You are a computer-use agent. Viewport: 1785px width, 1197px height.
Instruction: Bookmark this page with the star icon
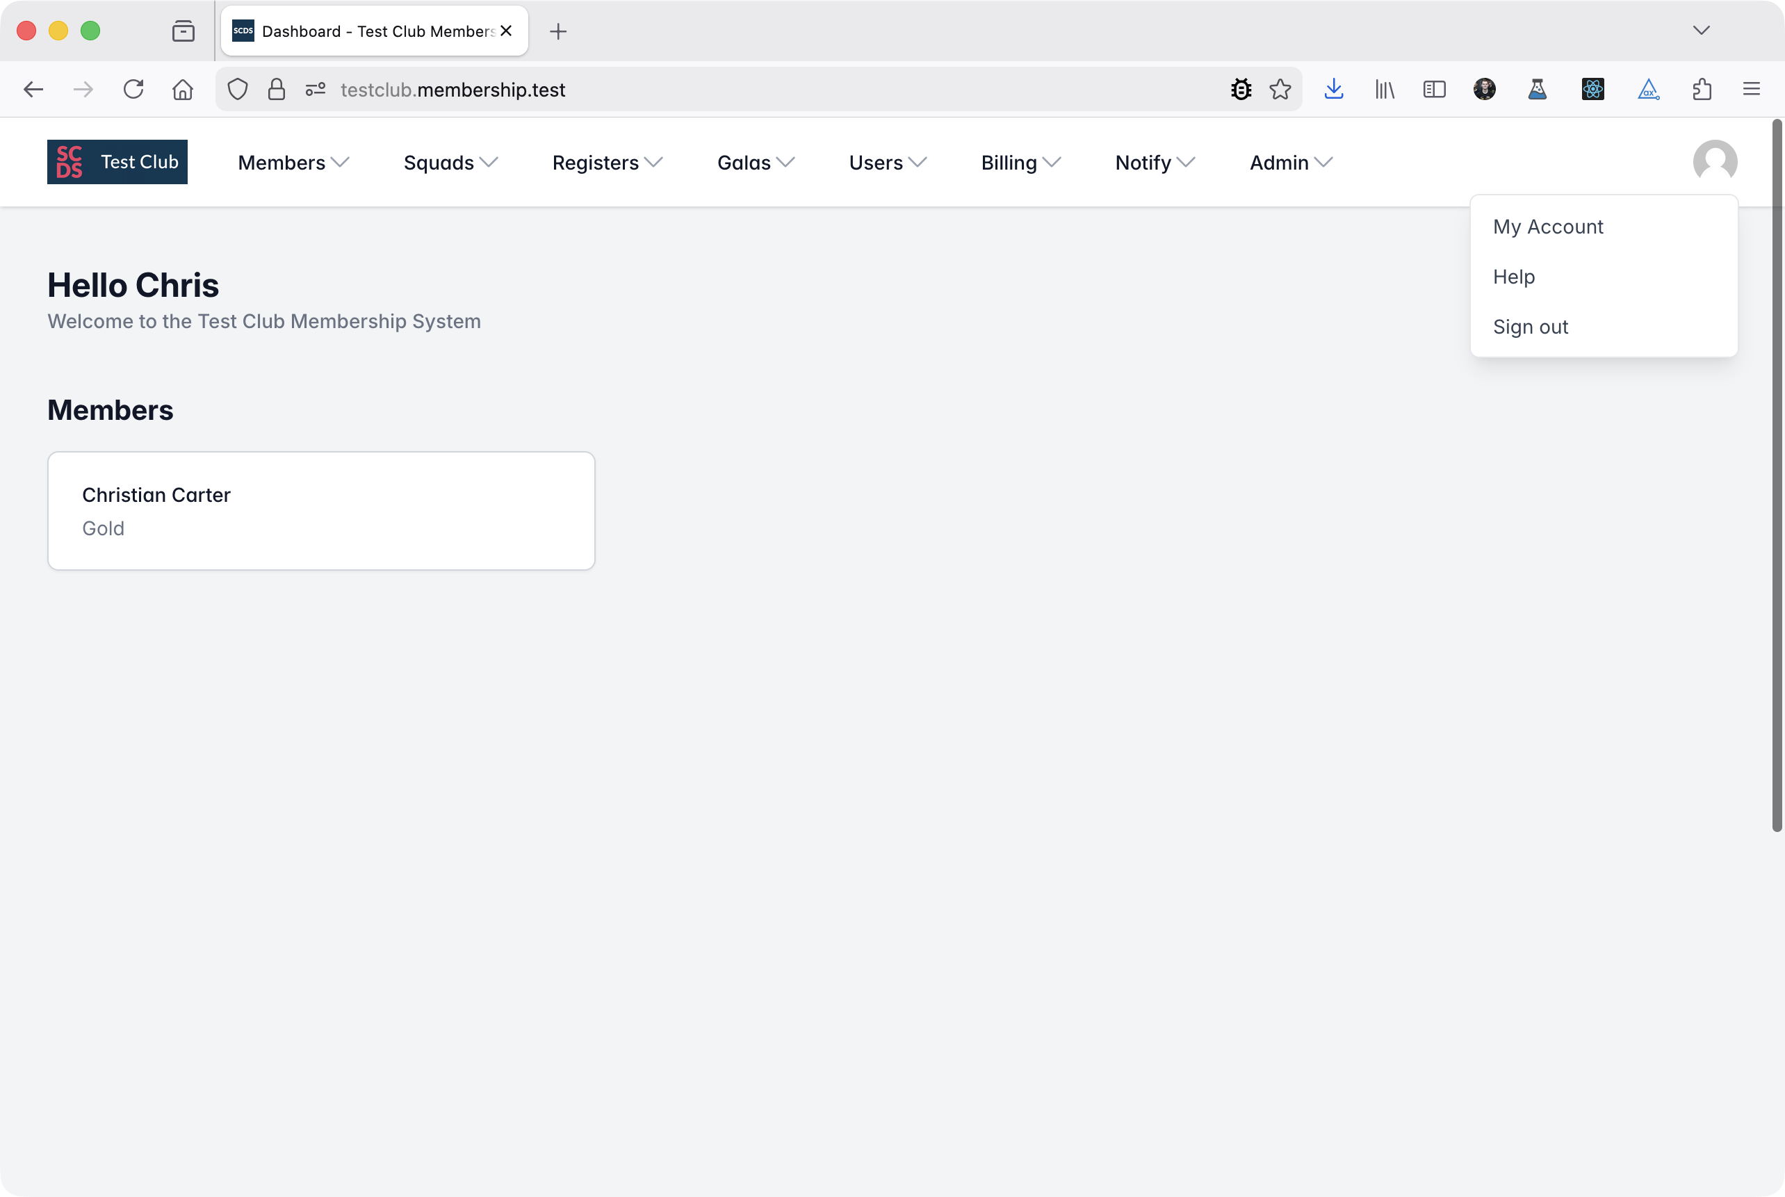pos(1281,89)
